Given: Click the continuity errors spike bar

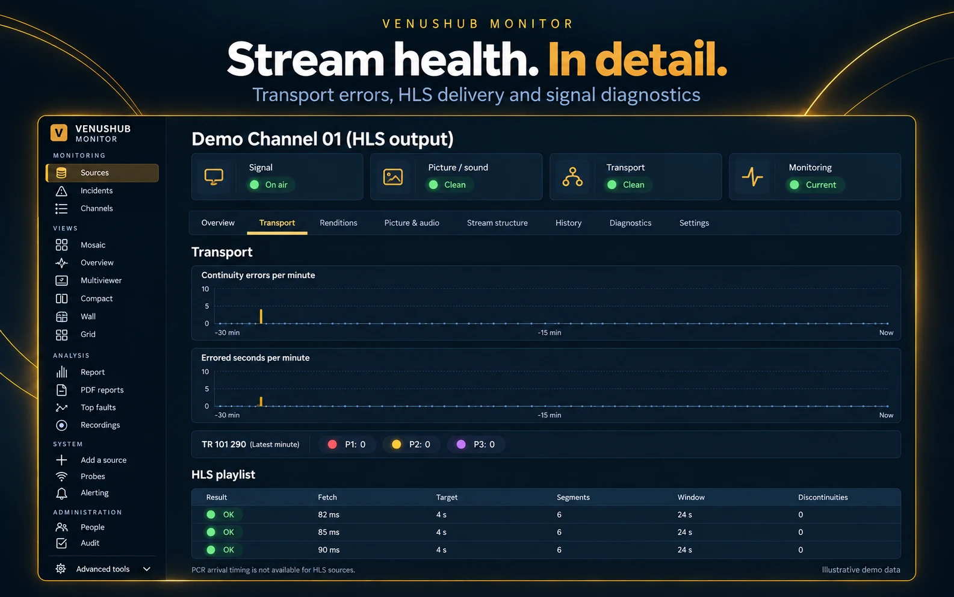Looking at the screenshot, I should click(261, 316).
